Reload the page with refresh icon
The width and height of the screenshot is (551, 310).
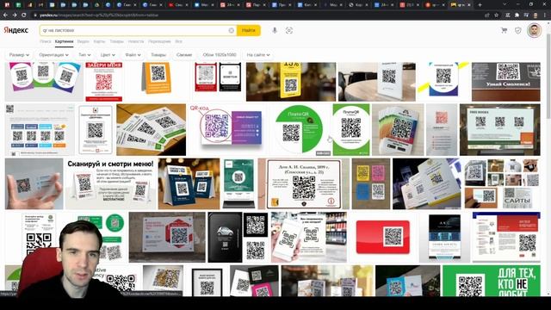(x=23, y=15)
